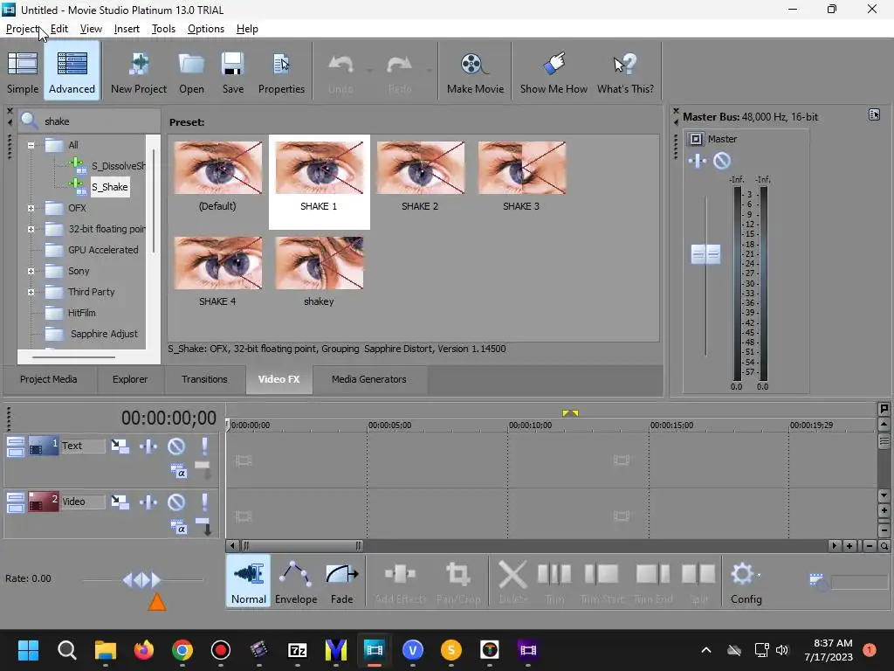Image resolution: width=894 pixels, height=671 pixels.
Task: Minimize or restore Video track height
Action: pos(16,502)
